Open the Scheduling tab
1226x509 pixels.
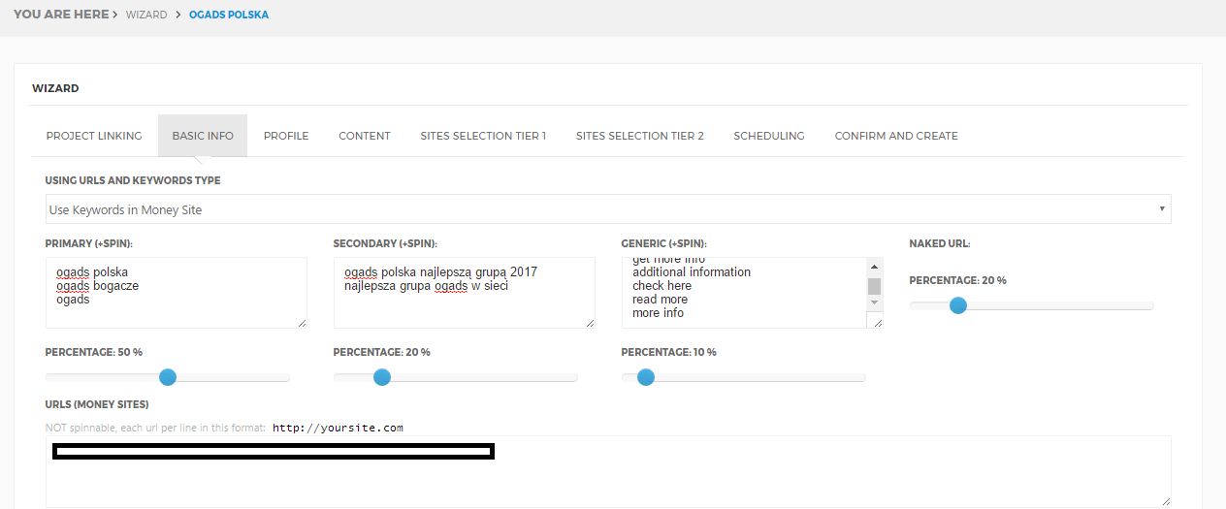[769, 136]
